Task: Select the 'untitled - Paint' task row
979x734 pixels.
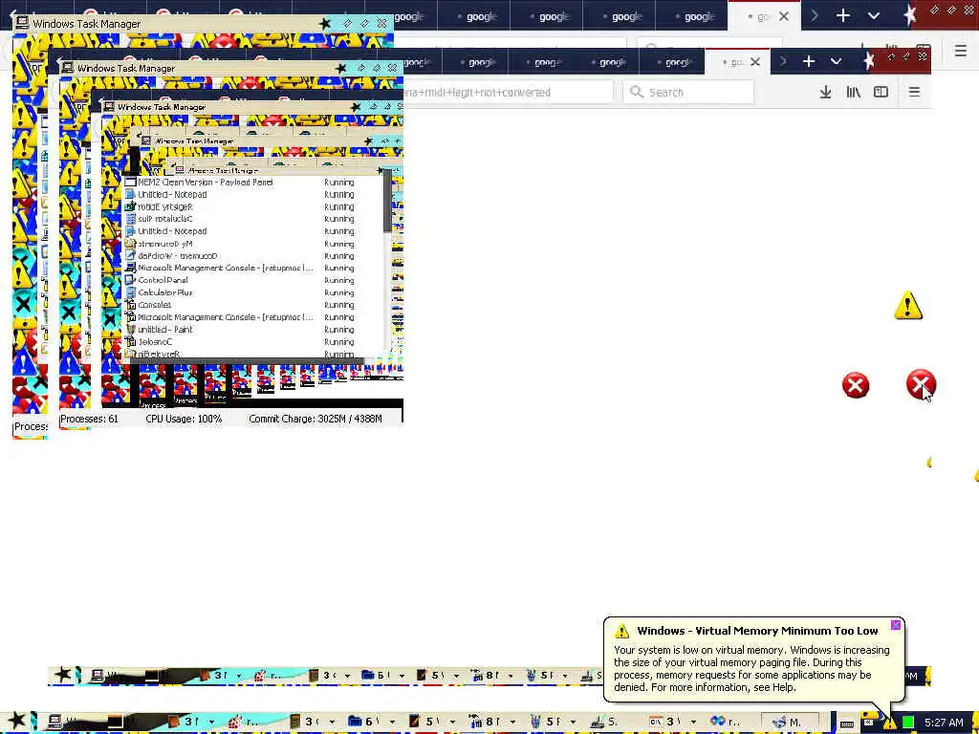Action: (254, 330)
